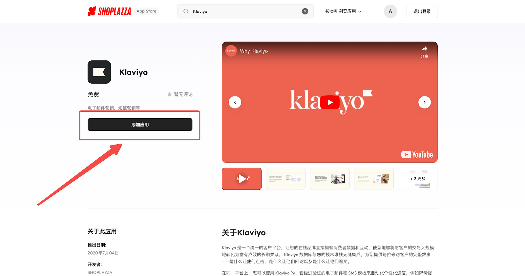Open the +2 更多 thumbnail

(x=418, y=179)
